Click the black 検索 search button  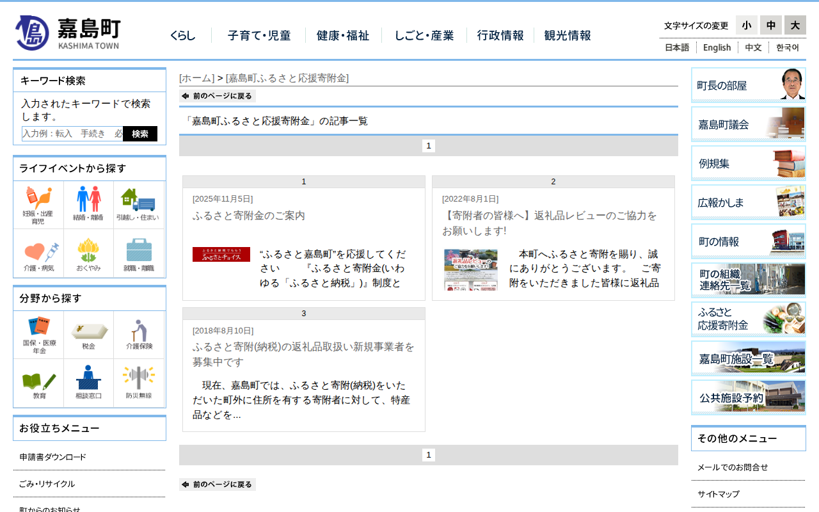140,134
